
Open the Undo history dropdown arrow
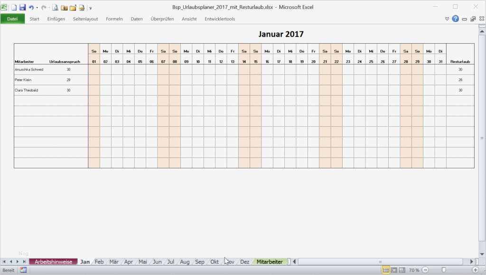click(37, 8)
